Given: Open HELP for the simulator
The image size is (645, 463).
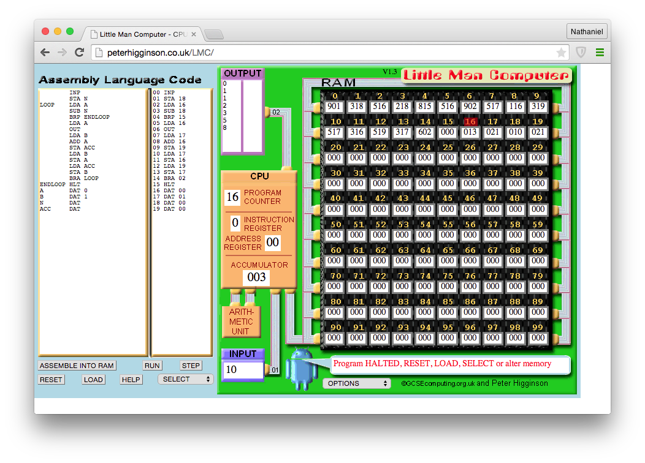Looking at the screenshot, I should [x=131, y=380].
